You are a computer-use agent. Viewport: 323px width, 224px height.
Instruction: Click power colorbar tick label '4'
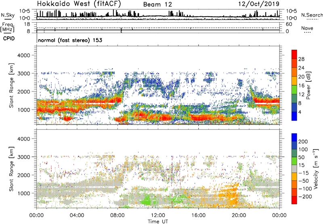click(x=300, y=112)
